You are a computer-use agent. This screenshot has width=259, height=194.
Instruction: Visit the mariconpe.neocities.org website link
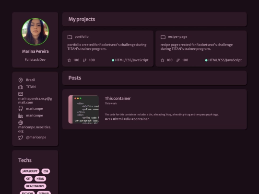coord(35,129)
